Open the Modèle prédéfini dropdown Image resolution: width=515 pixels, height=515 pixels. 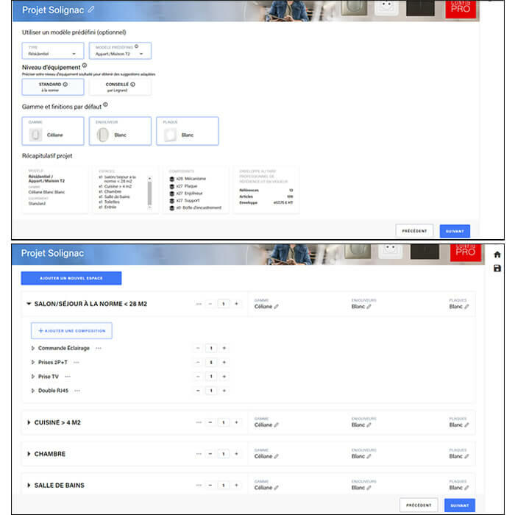120,51
